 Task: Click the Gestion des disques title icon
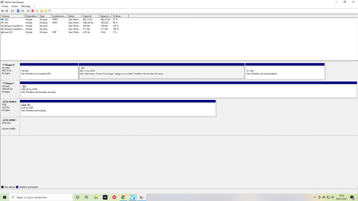click(x=2, y=2)
